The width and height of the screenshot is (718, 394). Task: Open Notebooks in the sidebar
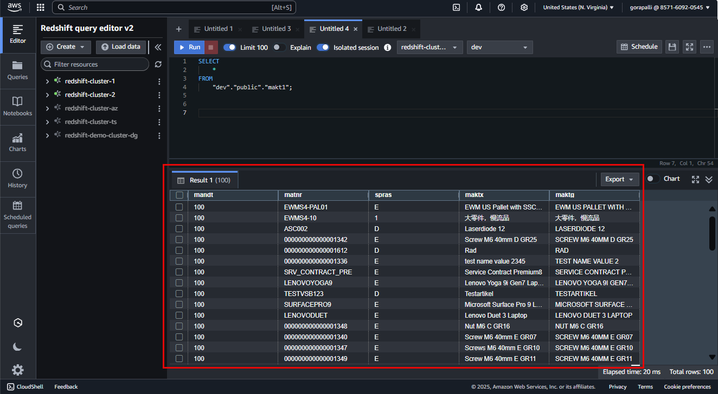[18, 107]
